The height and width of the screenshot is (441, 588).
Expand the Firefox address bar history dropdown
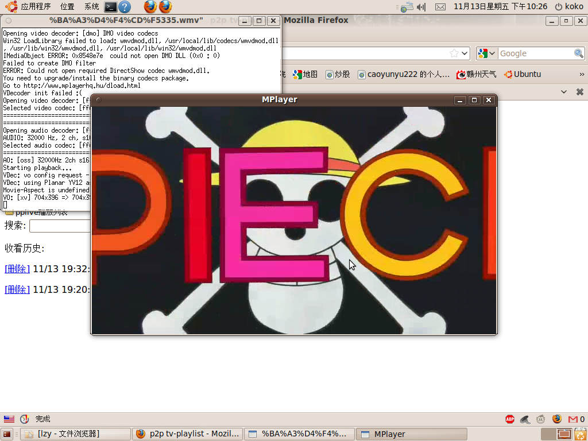click(465, 53)
